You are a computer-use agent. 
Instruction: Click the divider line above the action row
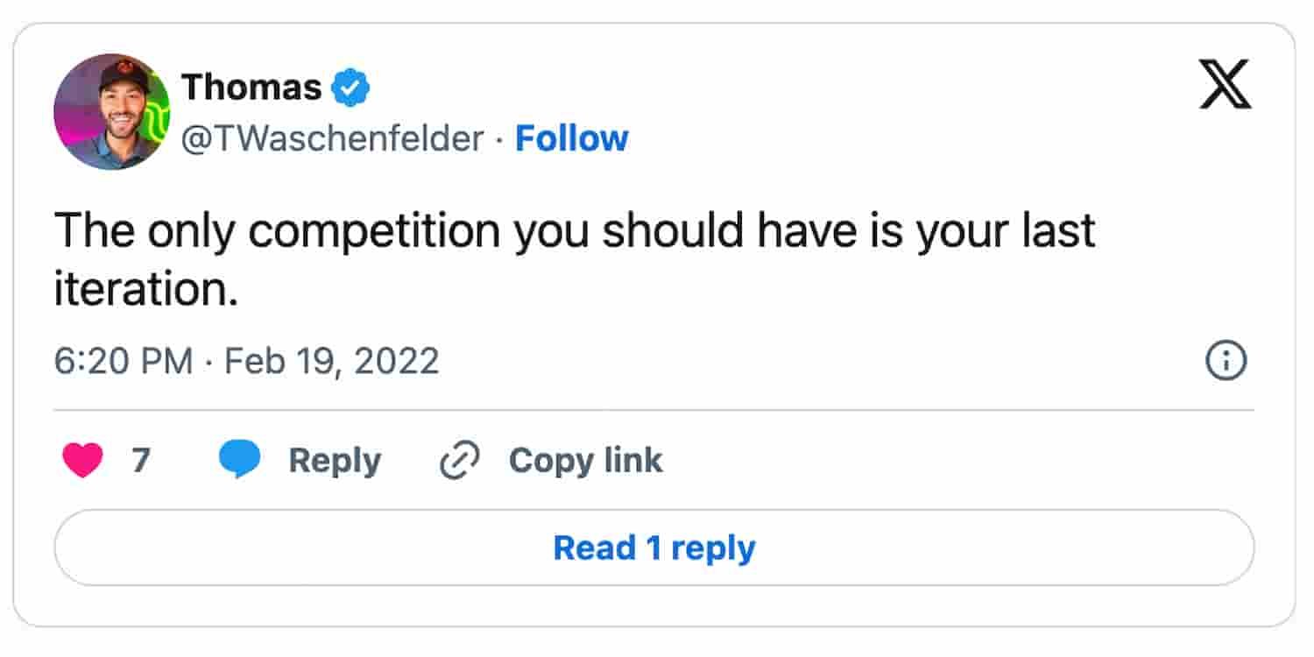pos(654,410)
